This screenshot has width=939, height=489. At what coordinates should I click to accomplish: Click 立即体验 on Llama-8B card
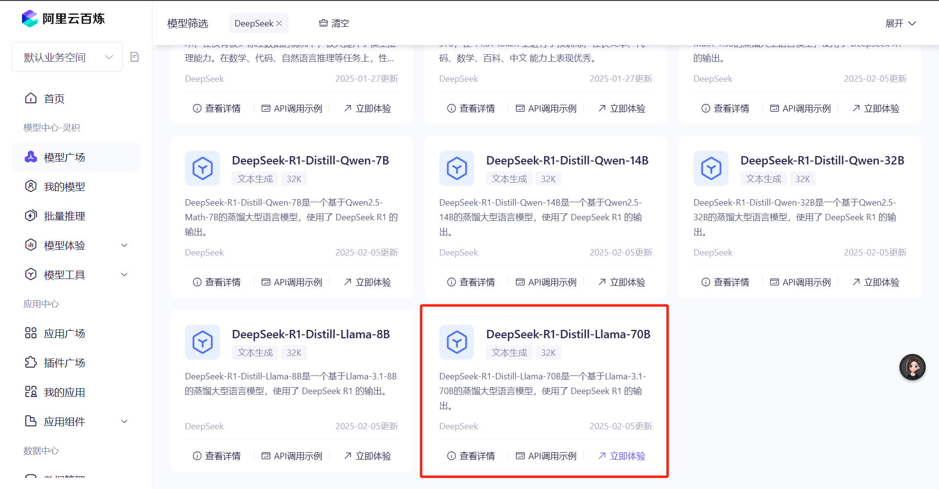coord(367,456)
